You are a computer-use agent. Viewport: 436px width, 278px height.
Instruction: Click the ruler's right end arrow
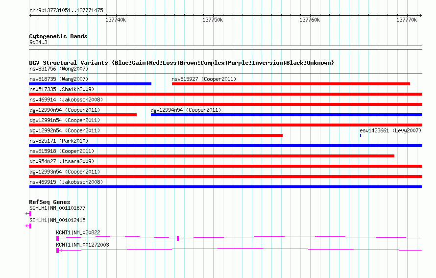pyautogui.click(x=421, y=16)
